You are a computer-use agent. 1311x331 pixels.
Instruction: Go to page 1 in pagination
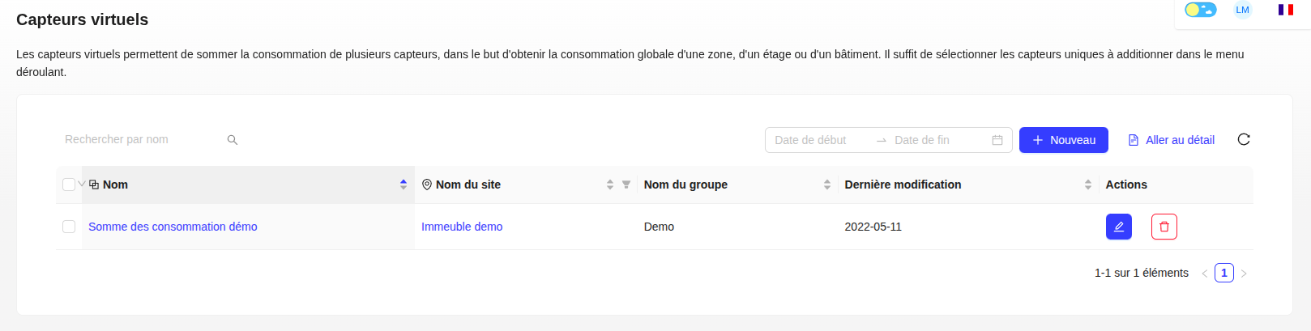[1224, 273]
